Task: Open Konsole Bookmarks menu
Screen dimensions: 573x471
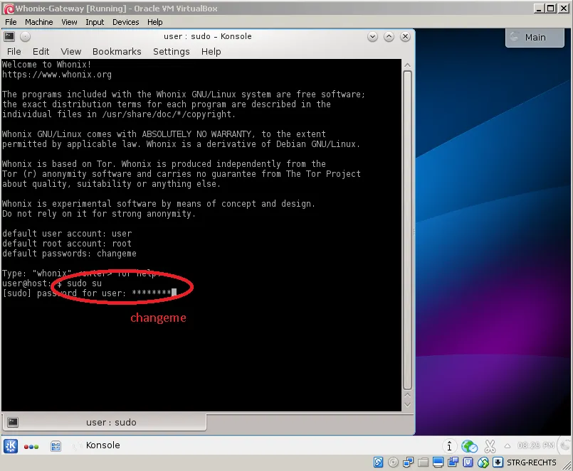Action: click(x=117, y=51)
